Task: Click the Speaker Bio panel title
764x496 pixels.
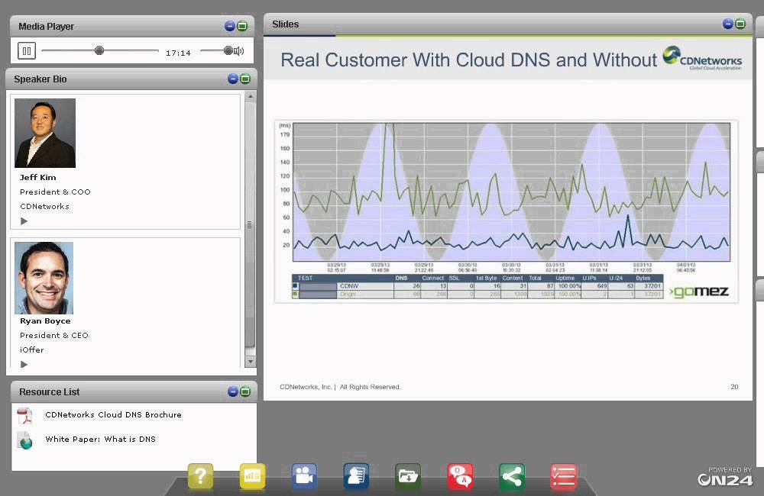Action: coord(40,79)
